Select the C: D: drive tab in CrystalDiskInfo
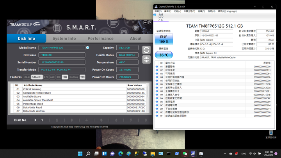This screenshot has width=281, height=158. click(x=161, y=18)
